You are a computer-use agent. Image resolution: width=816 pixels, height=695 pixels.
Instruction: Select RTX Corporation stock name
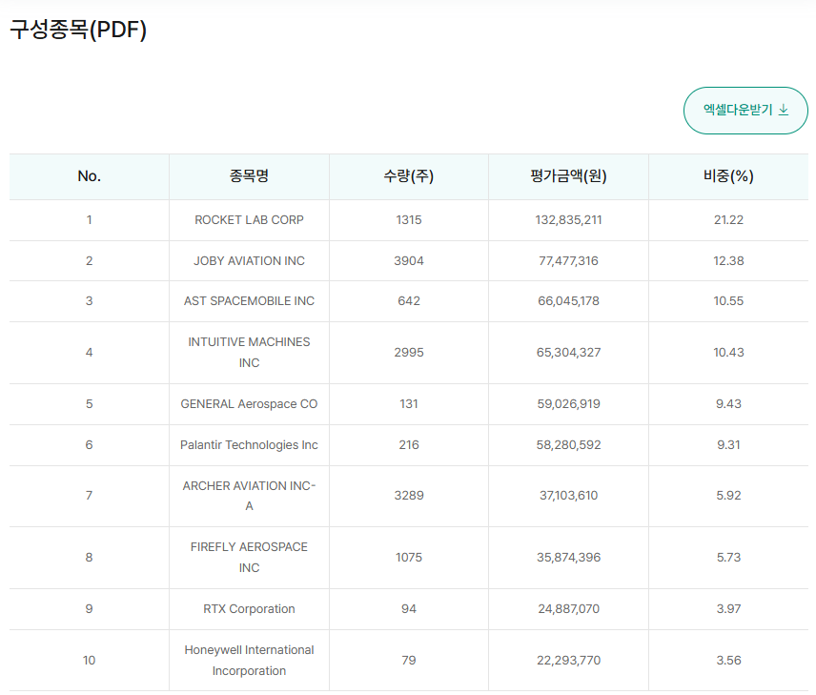click(x=249, y=609)
